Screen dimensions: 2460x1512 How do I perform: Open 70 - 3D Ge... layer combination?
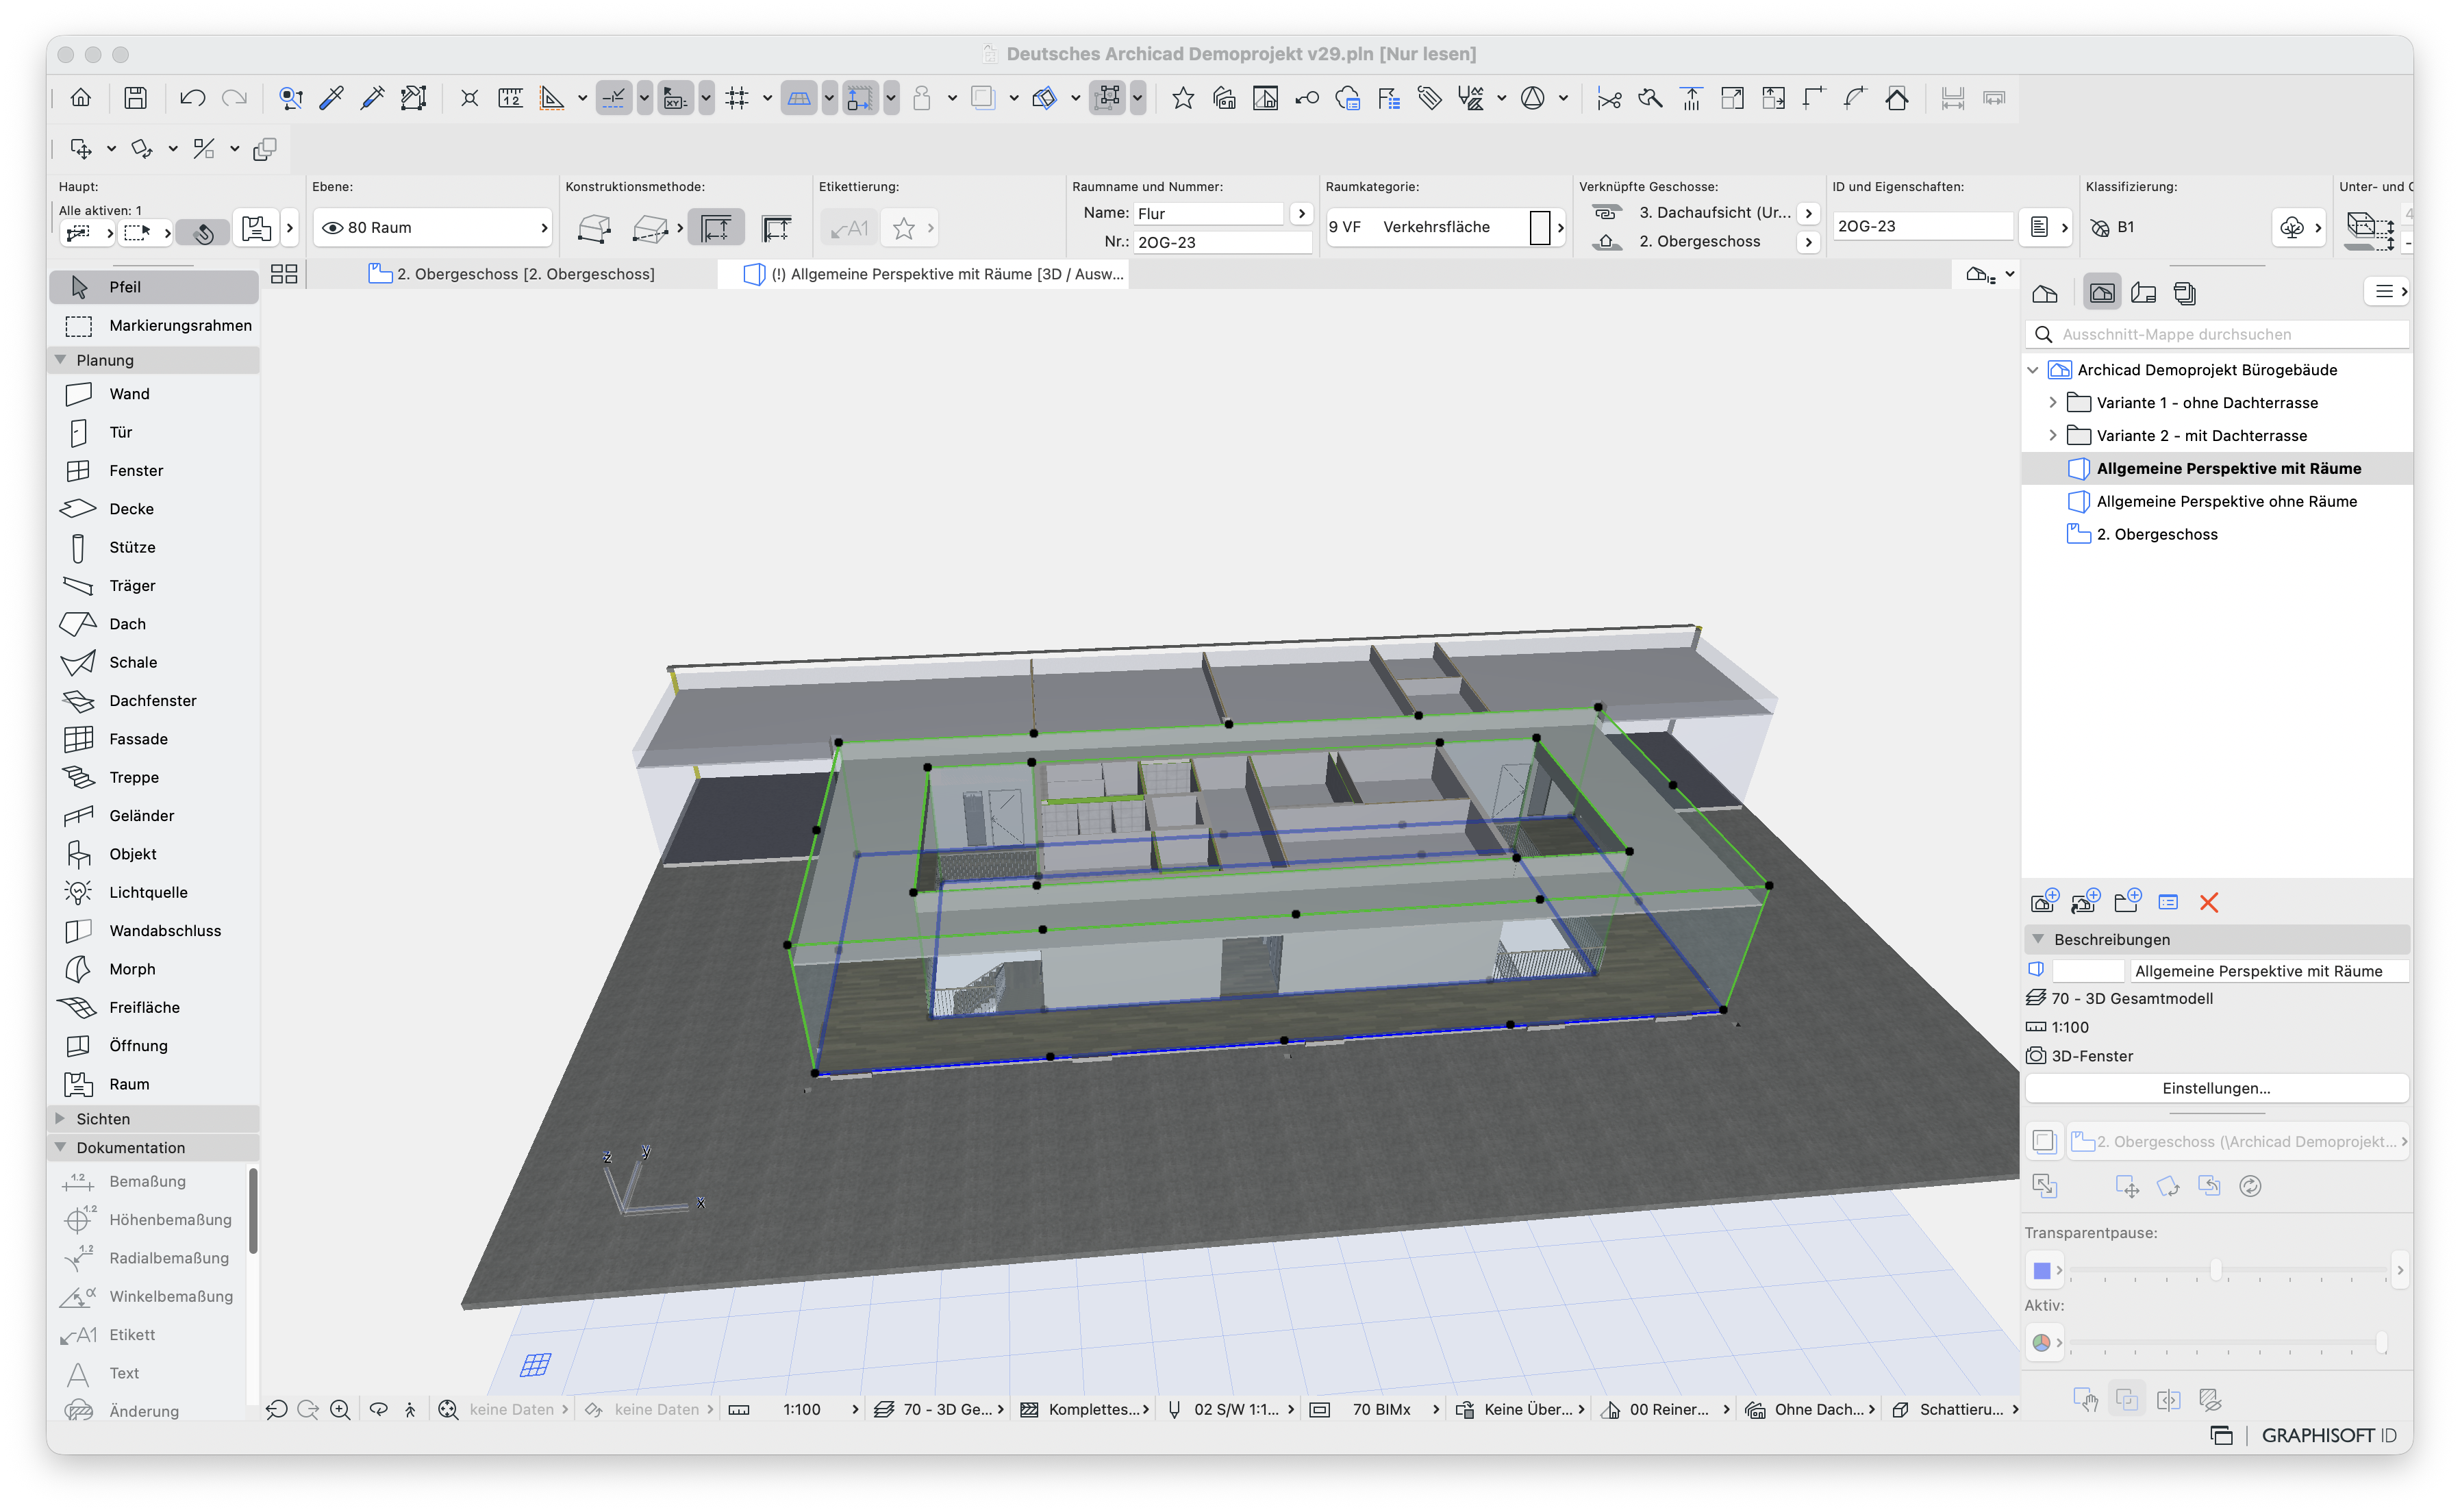[939, 1410]
